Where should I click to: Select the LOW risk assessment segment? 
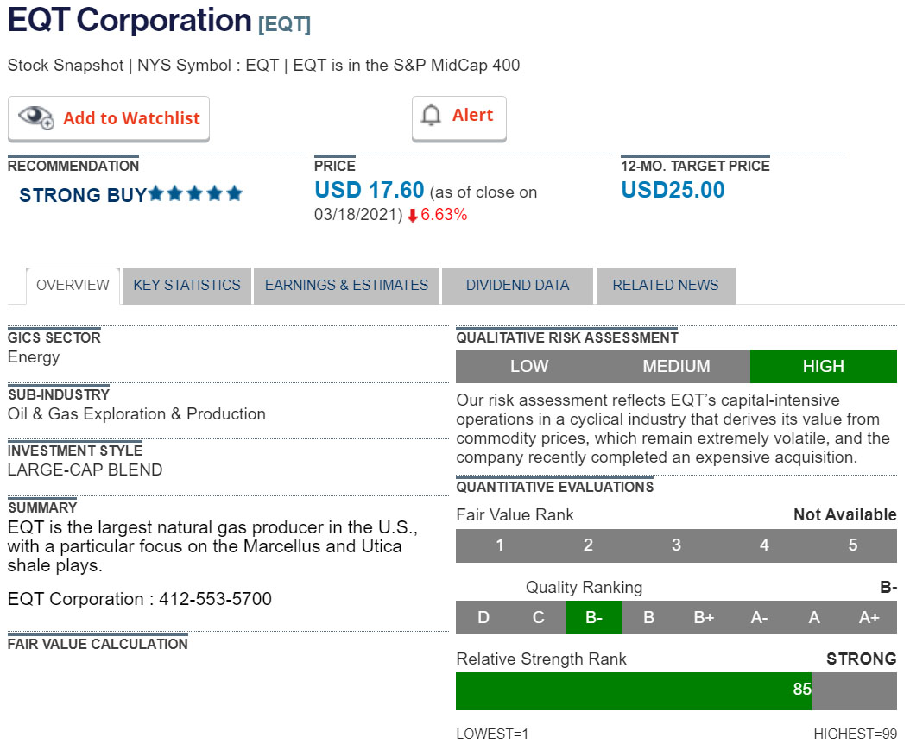click(528, 367)
